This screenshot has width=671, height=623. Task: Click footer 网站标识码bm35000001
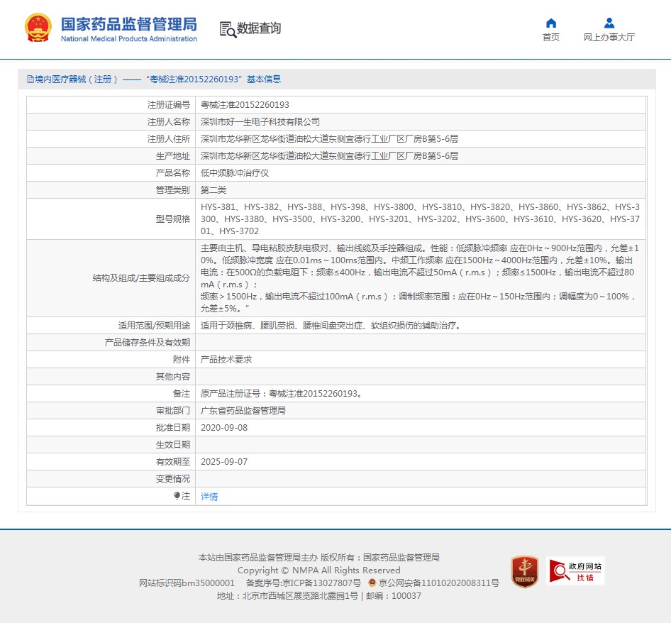click(x=187, y=583)
